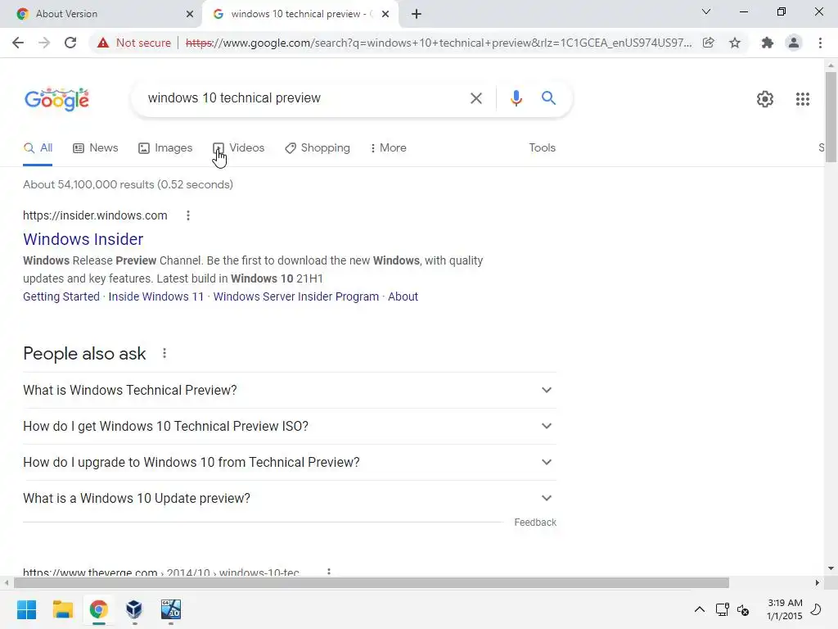Close the About Version tab
Viewport: 838px width, 629px height.
pyautogui.click(x=190, y=14)
